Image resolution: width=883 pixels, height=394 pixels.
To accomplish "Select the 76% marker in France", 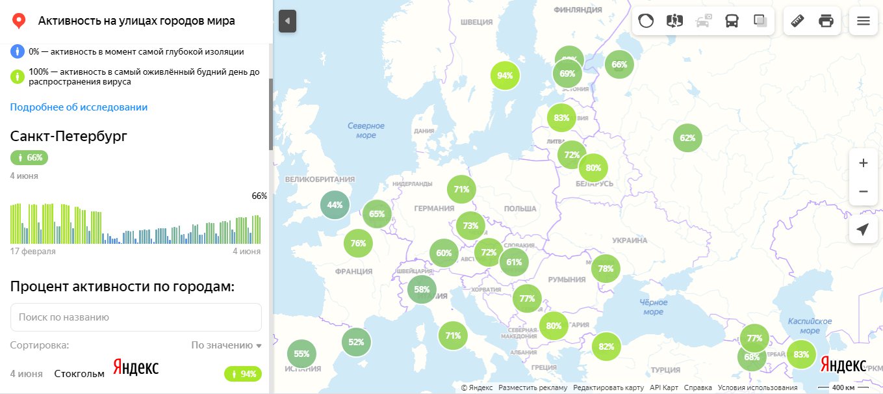I will click(x=358, y=243).
